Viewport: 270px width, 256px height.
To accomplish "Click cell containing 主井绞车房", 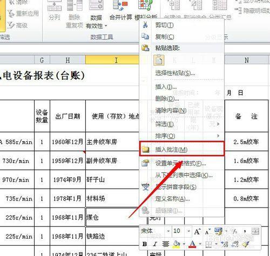I will pos(113,142).
